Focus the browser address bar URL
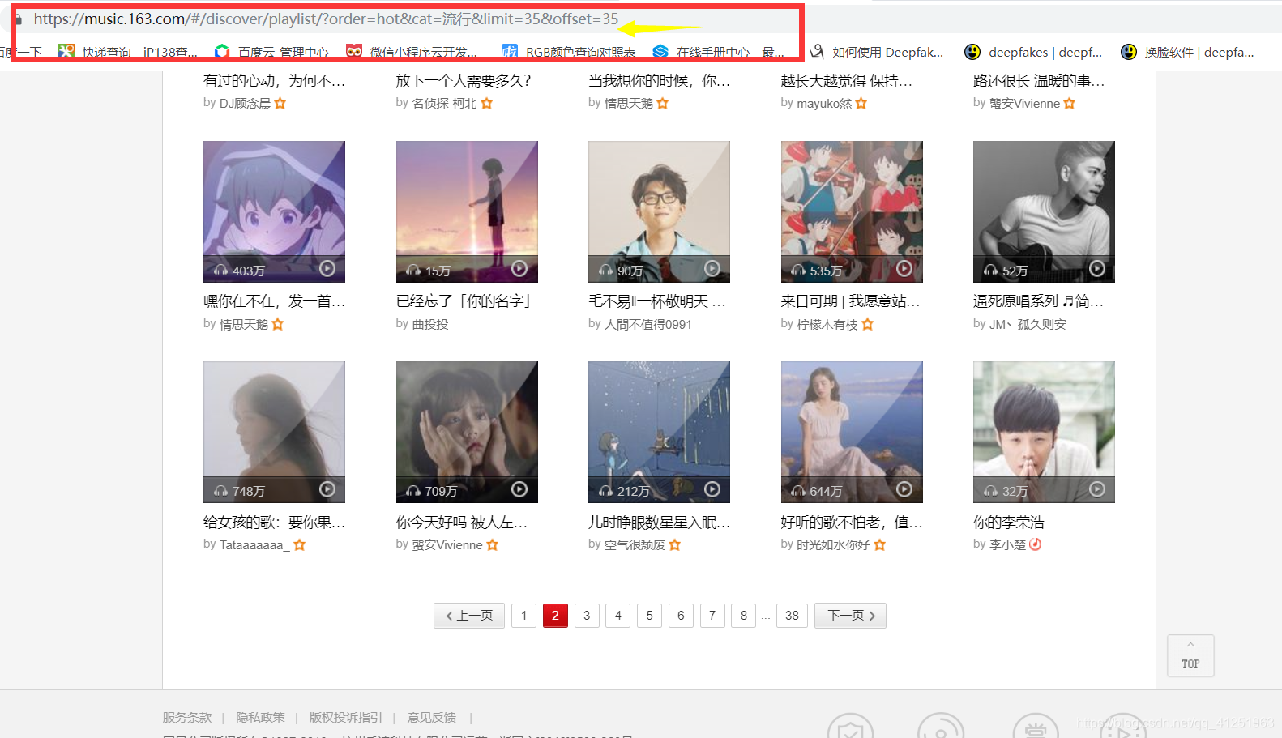Screen dimensions: 1282x738 pyautogui.click(x=326, y=19)
